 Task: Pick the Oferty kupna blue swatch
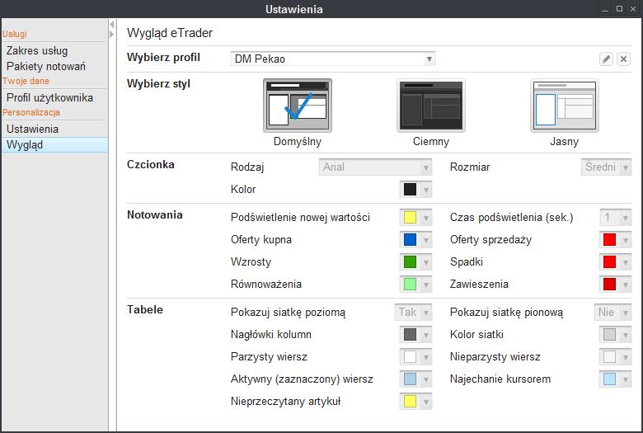[x=410, y=240]
